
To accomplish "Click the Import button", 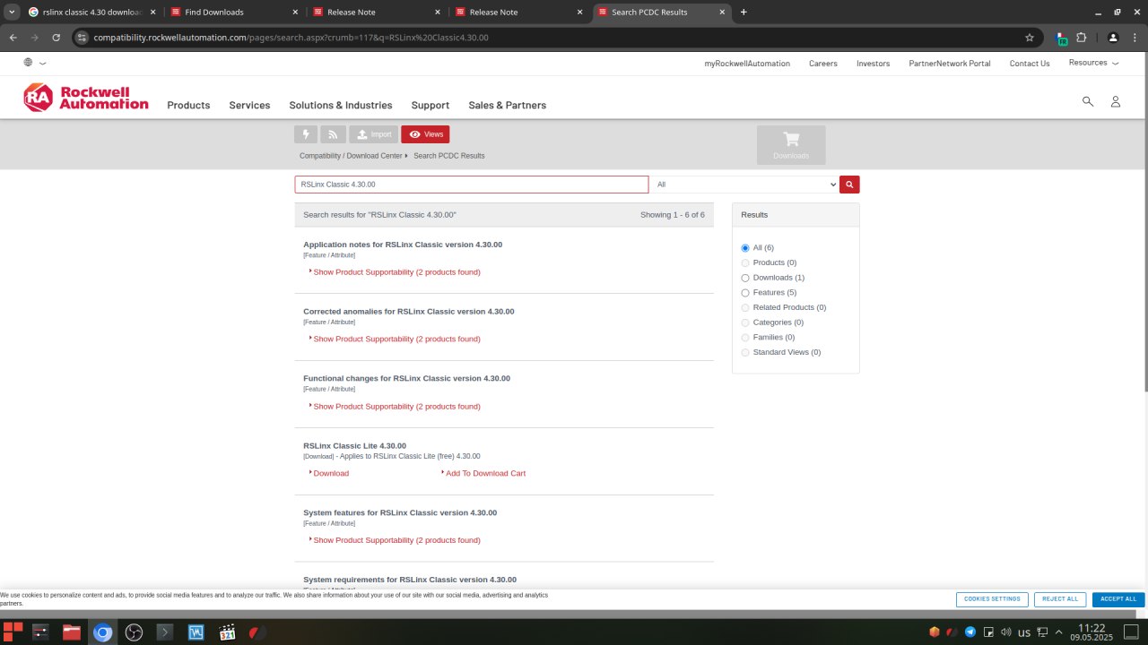I will click(x=373, y=134).
